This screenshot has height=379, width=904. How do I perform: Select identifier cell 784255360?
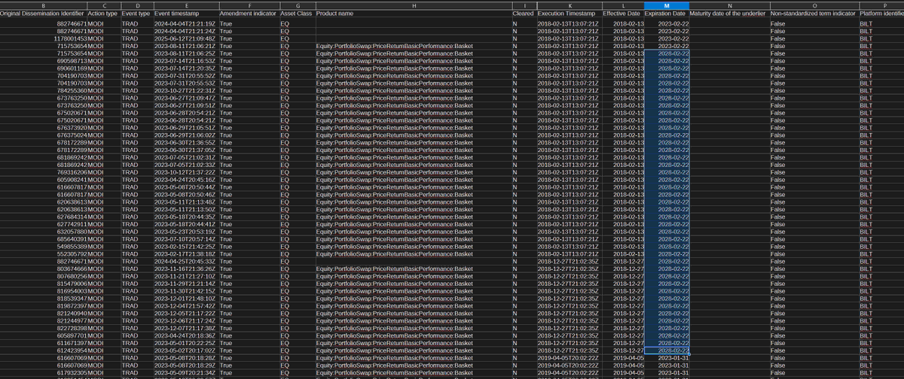(43, 90)
